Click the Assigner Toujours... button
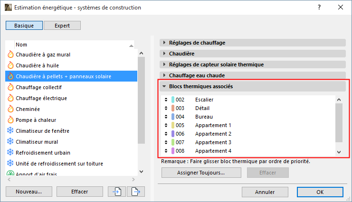352x202 pixels. click(201, 173)
